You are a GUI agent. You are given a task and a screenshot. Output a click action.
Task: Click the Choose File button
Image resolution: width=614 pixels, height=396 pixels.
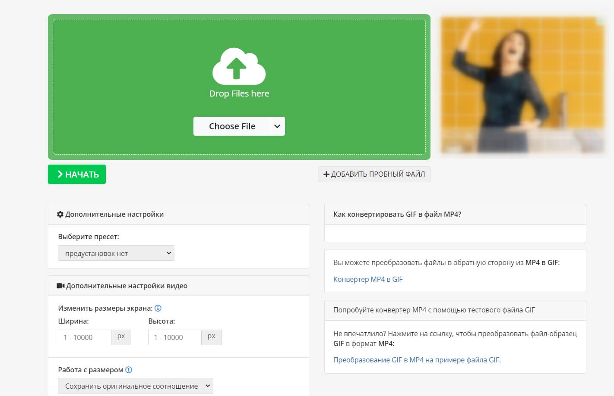pyautogui.click(x=232, y=126)
